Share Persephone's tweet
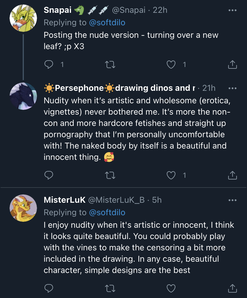Screen dimensions: 247x298 click(232, 175)
